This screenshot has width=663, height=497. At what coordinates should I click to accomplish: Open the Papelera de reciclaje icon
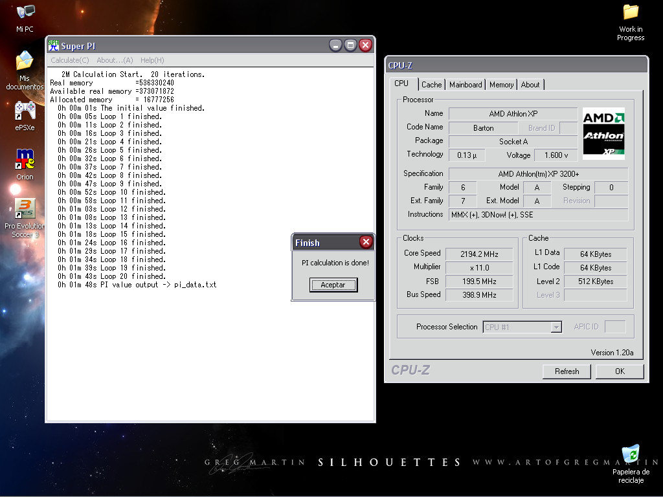click(x=630, y=454)
